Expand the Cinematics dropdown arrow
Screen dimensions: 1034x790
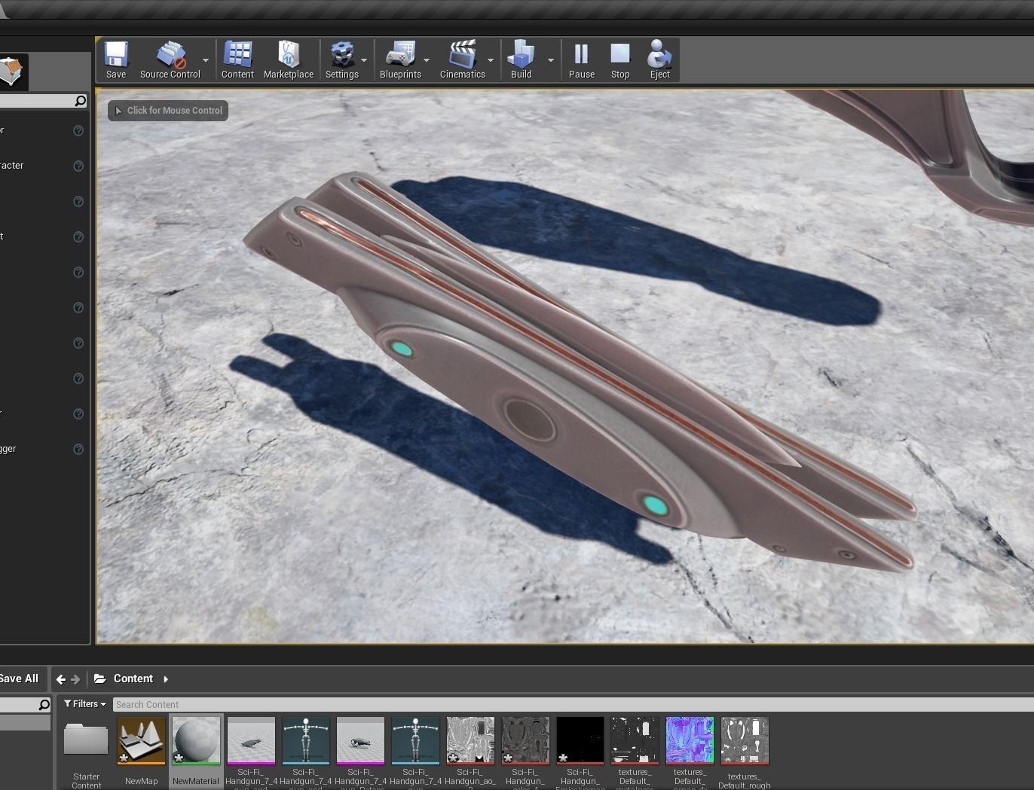coord(491,60)
